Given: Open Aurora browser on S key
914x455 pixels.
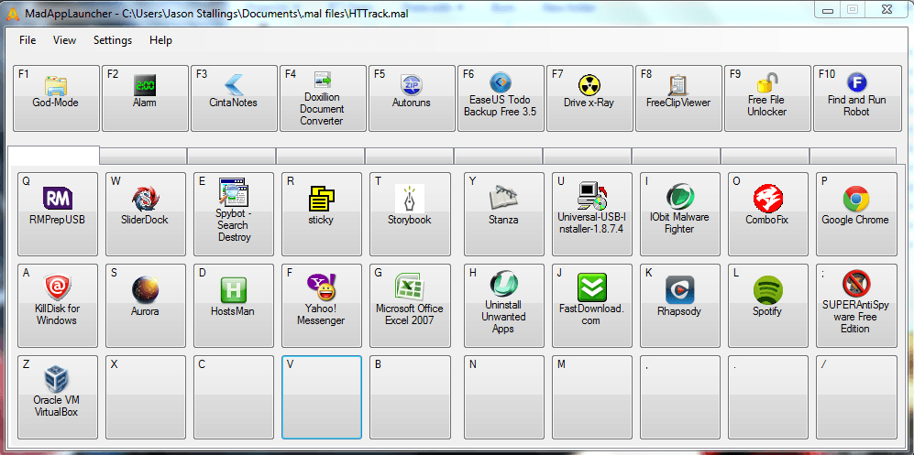Looking at the screenshot, I should point(146,306).
